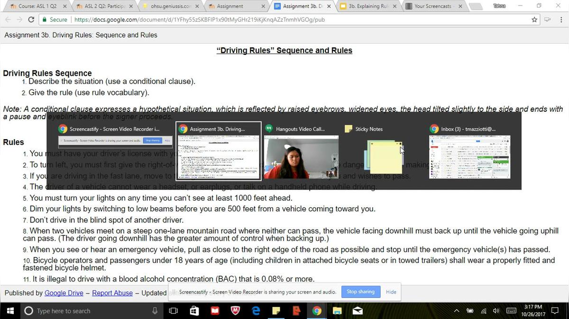Click the Chrome menu three-dot icon
This screenshot has height=319, width=569.
coord(560,20)
